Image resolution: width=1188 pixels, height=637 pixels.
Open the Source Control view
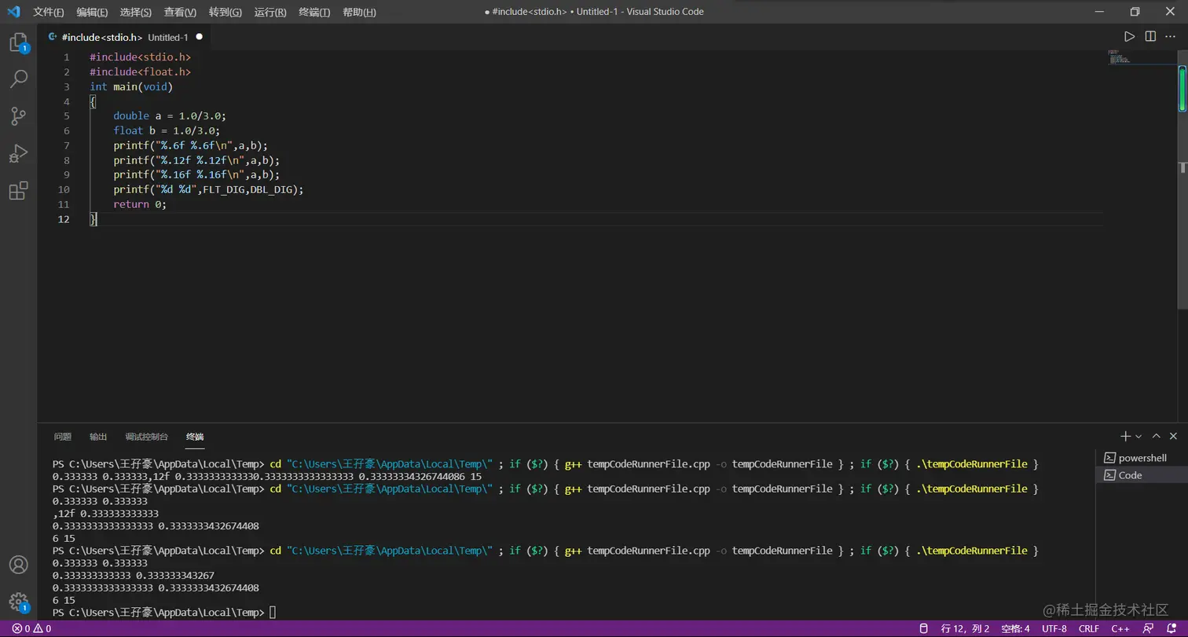(18, 116)
